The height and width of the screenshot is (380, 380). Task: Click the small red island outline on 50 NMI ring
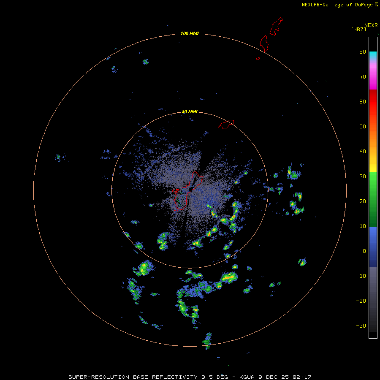coord(226,124)
